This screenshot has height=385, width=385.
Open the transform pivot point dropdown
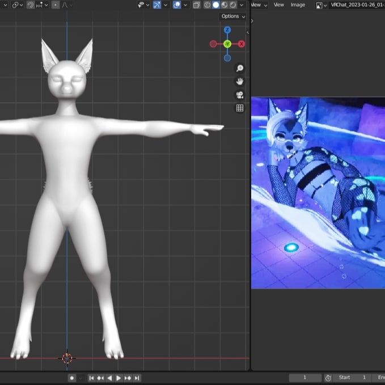click(17, 5)
